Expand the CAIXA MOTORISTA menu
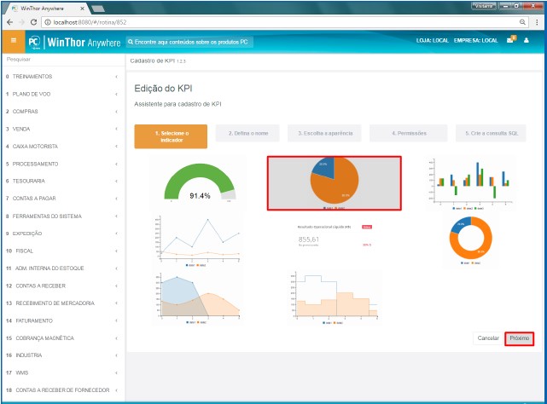 pos(63,147)
